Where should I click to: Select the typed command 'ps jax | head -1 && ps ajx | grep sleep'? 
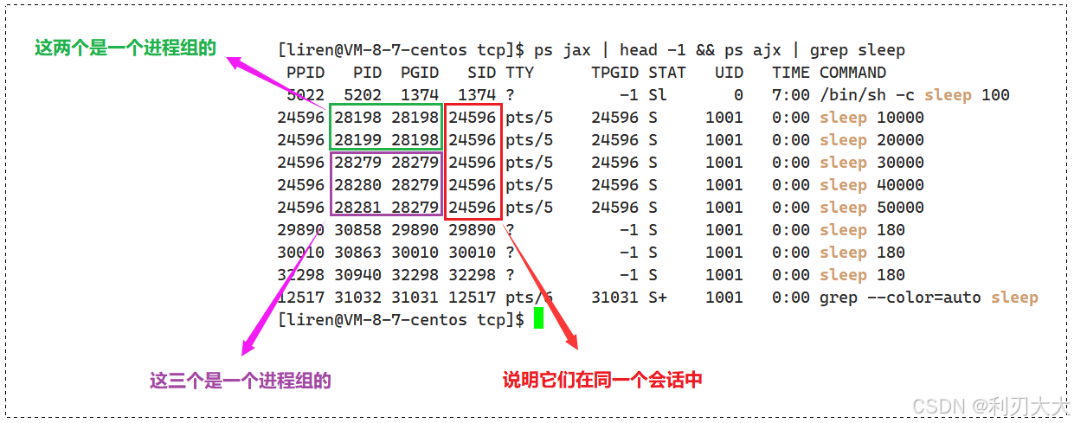point(720,51)
